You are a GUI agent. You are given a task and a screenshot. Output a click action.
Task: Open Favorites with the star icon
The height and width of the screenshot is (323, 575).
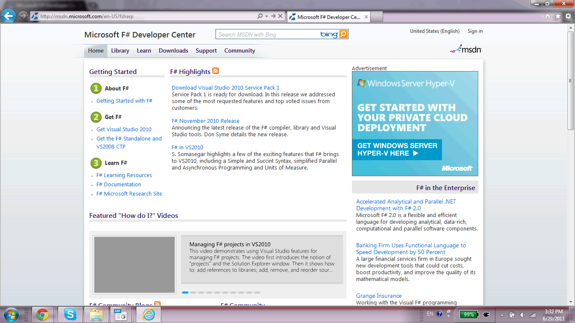[558, 16]
